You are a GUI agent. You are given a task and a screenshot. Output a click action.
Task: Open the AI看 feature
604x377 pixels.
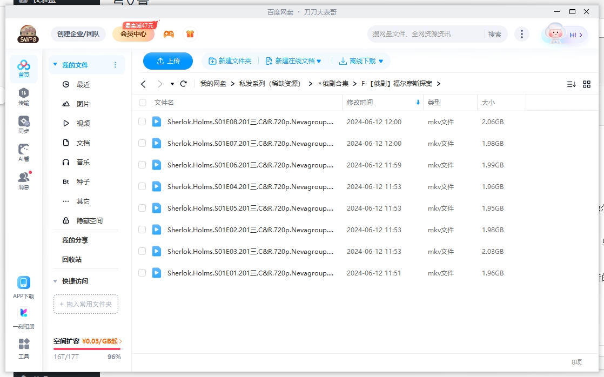[x=23, y=151]
